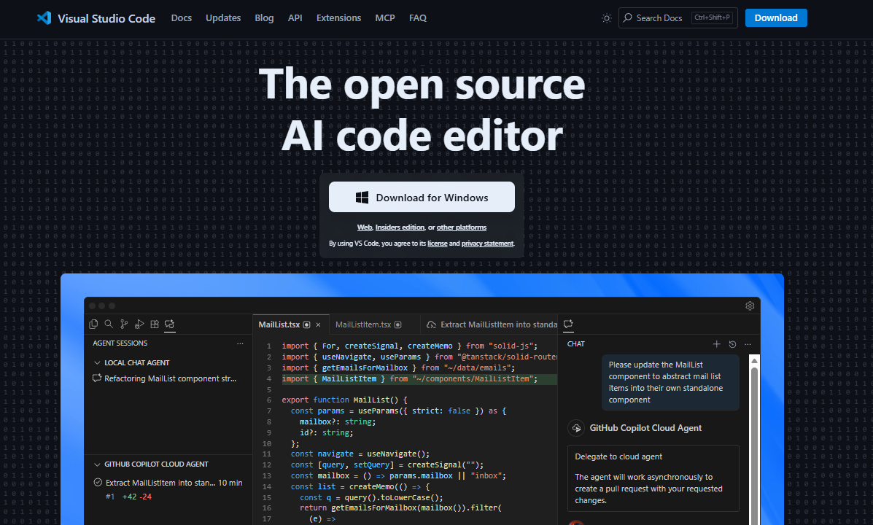Close the MailList.tsx tab
Viewport: 873px width, 525px height.
tap(319, 324)
